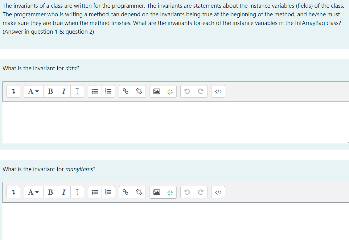The width and height of the screenshot is (349, 240).
Task: Select the Unlink icon in the second editor
Action: [x=139, y=192]
